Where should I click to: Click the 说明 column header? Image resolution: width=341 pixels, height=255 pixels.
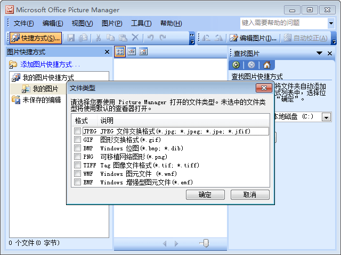[x=183, y=121]
